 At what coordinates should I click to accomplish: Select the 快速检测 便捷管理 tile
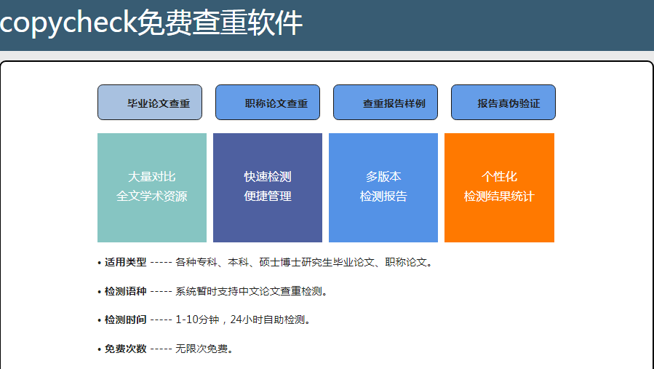tap(268, 188)
